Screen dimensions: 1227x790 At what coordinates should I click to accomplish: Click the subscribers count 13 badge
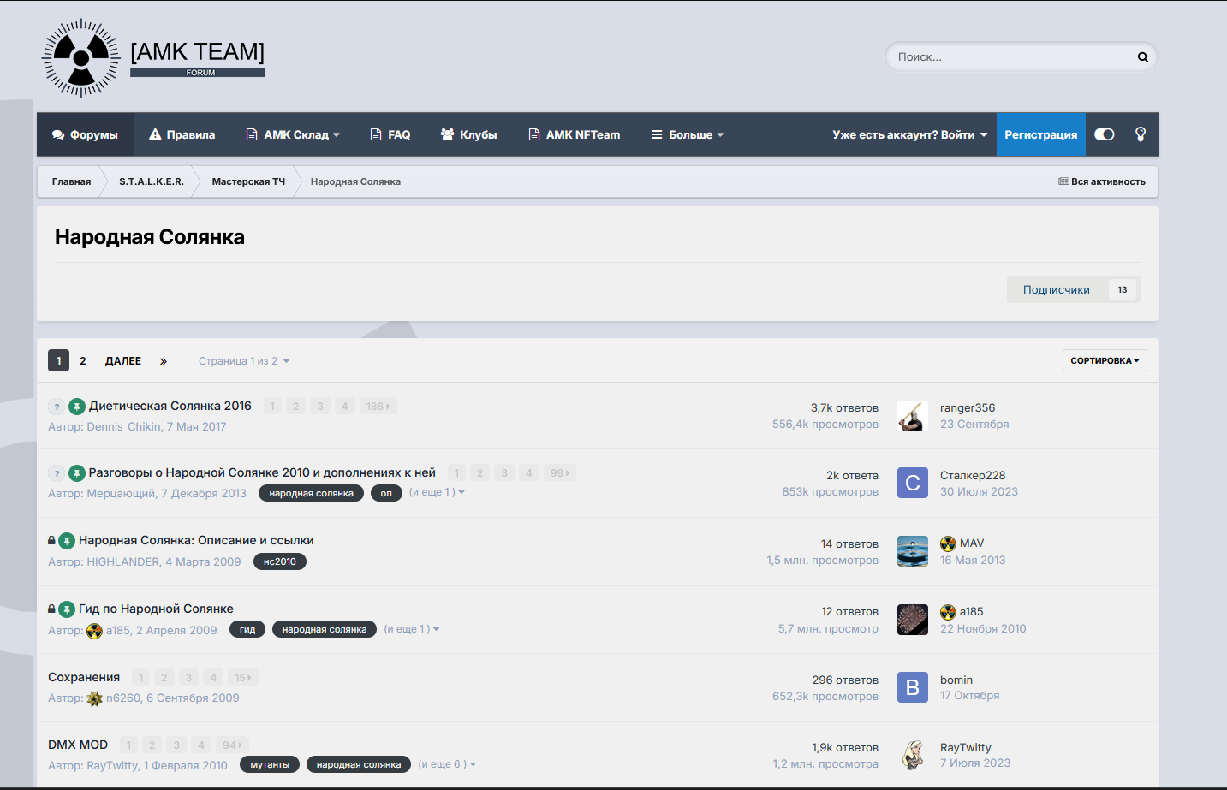pos(1123,289)
